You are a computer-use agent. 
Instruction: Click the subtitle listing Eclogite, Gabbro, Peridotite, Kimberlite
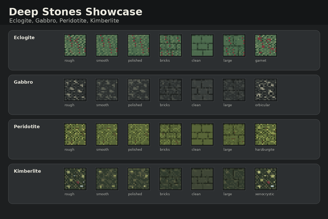coord(64,21)
